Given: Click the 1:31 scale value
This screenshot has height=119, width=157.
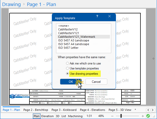Looking at the screenshot, I should (89, 116).
